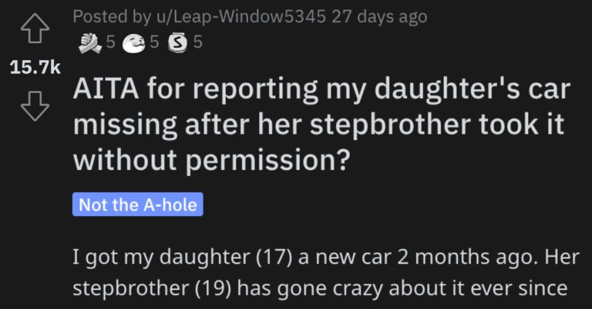Click the word 'AITA' in the title
Screen dimensions: 592x309
(x=106, y=90)
